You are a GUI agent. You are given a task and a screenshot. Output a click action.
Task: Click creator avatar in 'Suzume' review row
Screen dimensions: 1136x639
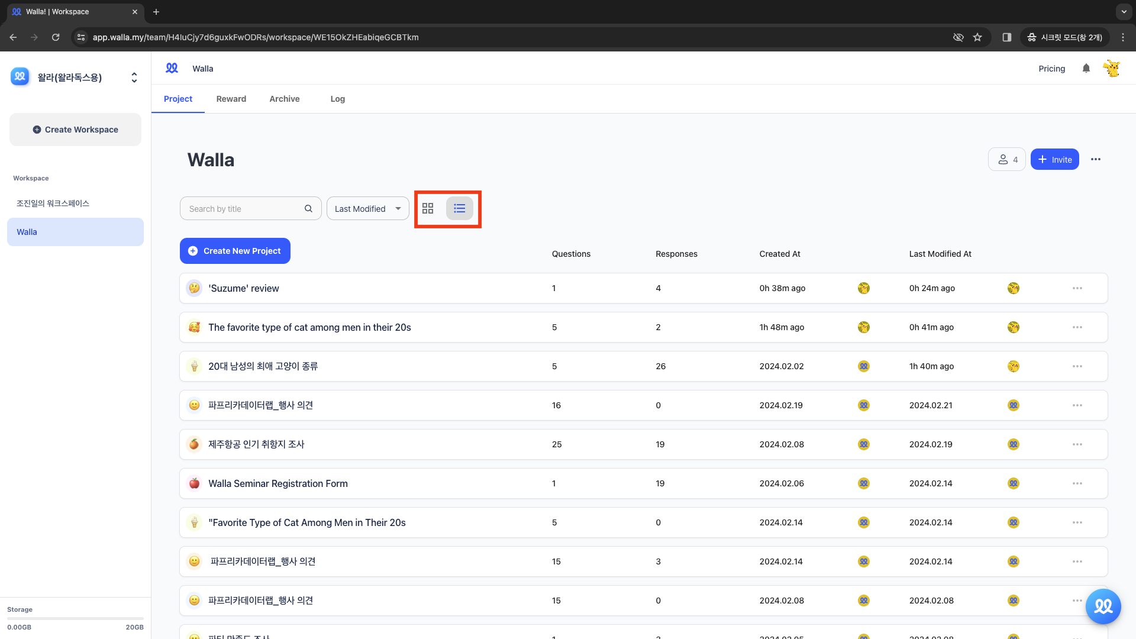click(864, 288)
